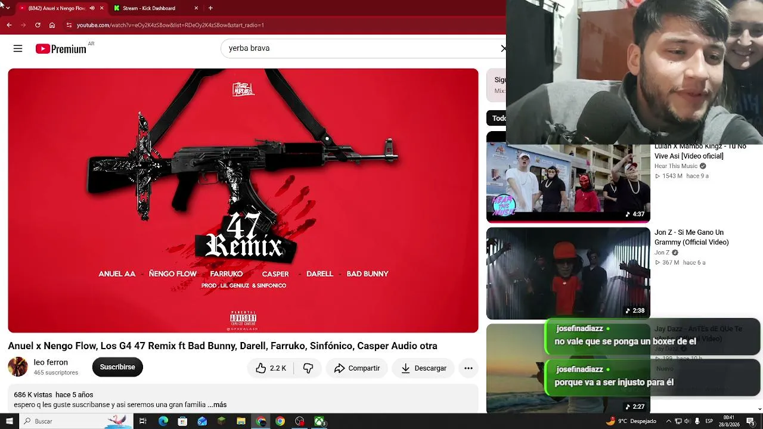Image resolution: width=763 pixels, height=429 pixels.
Task: Click the microphone tray icon
Action: (x=697, y=421)
